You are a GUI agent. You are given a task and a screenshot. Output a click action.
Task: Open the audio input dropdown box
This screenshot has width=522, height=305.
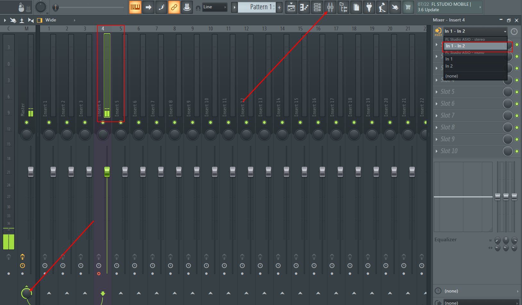coord(476,31)
